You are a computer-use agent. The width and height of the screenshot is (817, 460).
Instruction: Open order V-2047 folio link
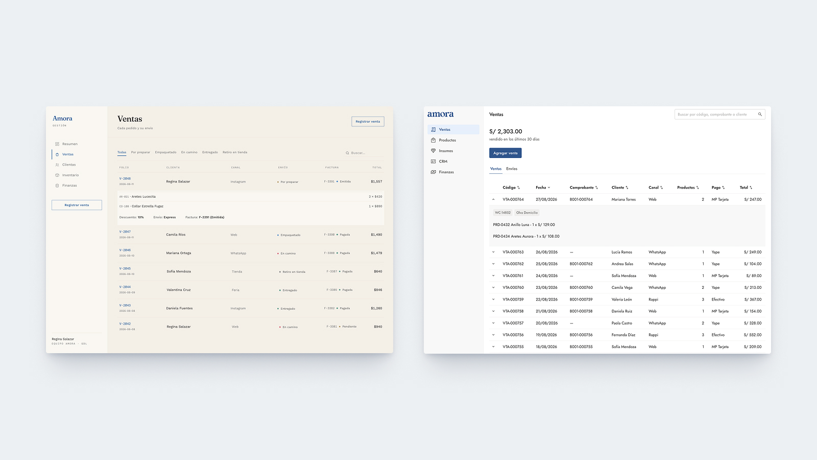pyautogui.click(x=125, y=232)
